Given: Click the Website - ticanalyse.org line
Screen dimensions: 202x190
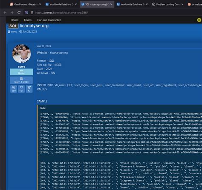Looking at the screenshot, I should 52,53.
